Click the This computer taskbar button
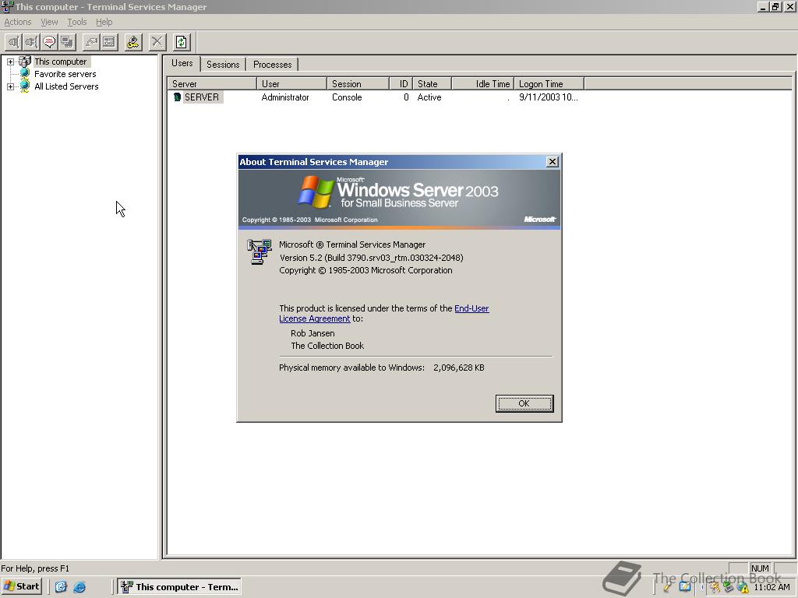 [180, 587]
